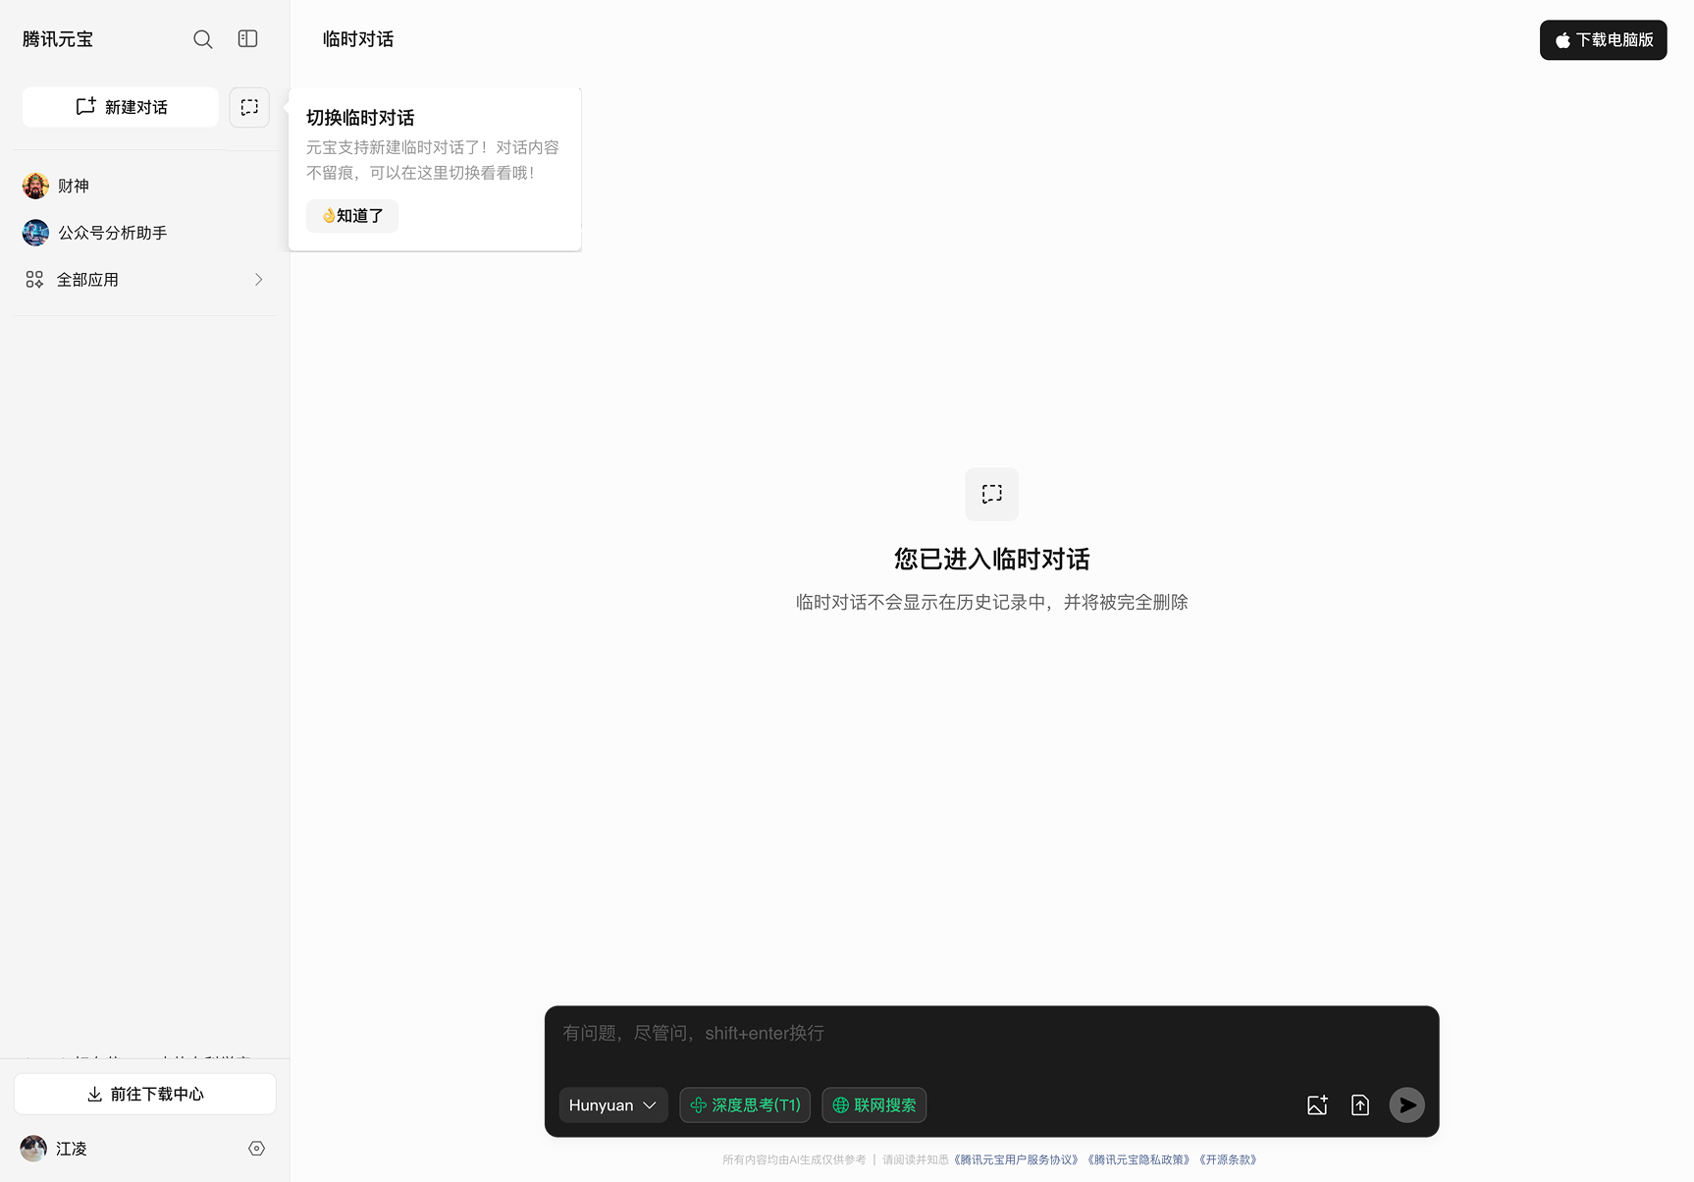Screen dimensions: 1694x1182
Task: Open the 财神 app
Action: pyautogui.click(x=73, y=186)
